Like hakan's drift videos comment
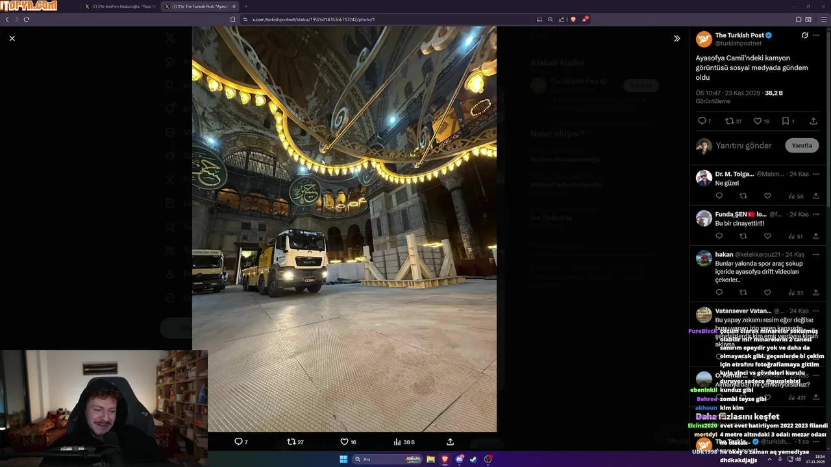831x467 pixels. 767,293
